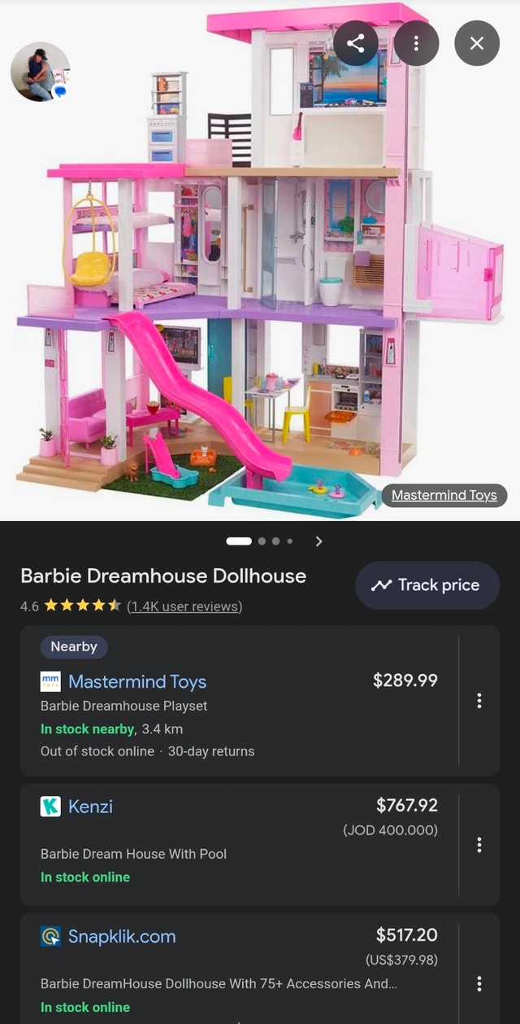Open the user profile avatar thumbnail
Viewport: 520px width, 1024px height.
coord(40,72)
